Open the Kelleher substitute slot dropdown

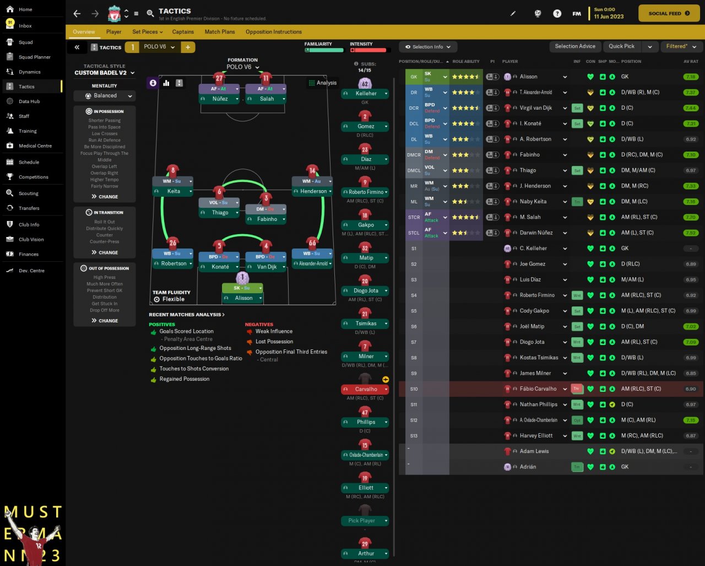pos(365,94)
